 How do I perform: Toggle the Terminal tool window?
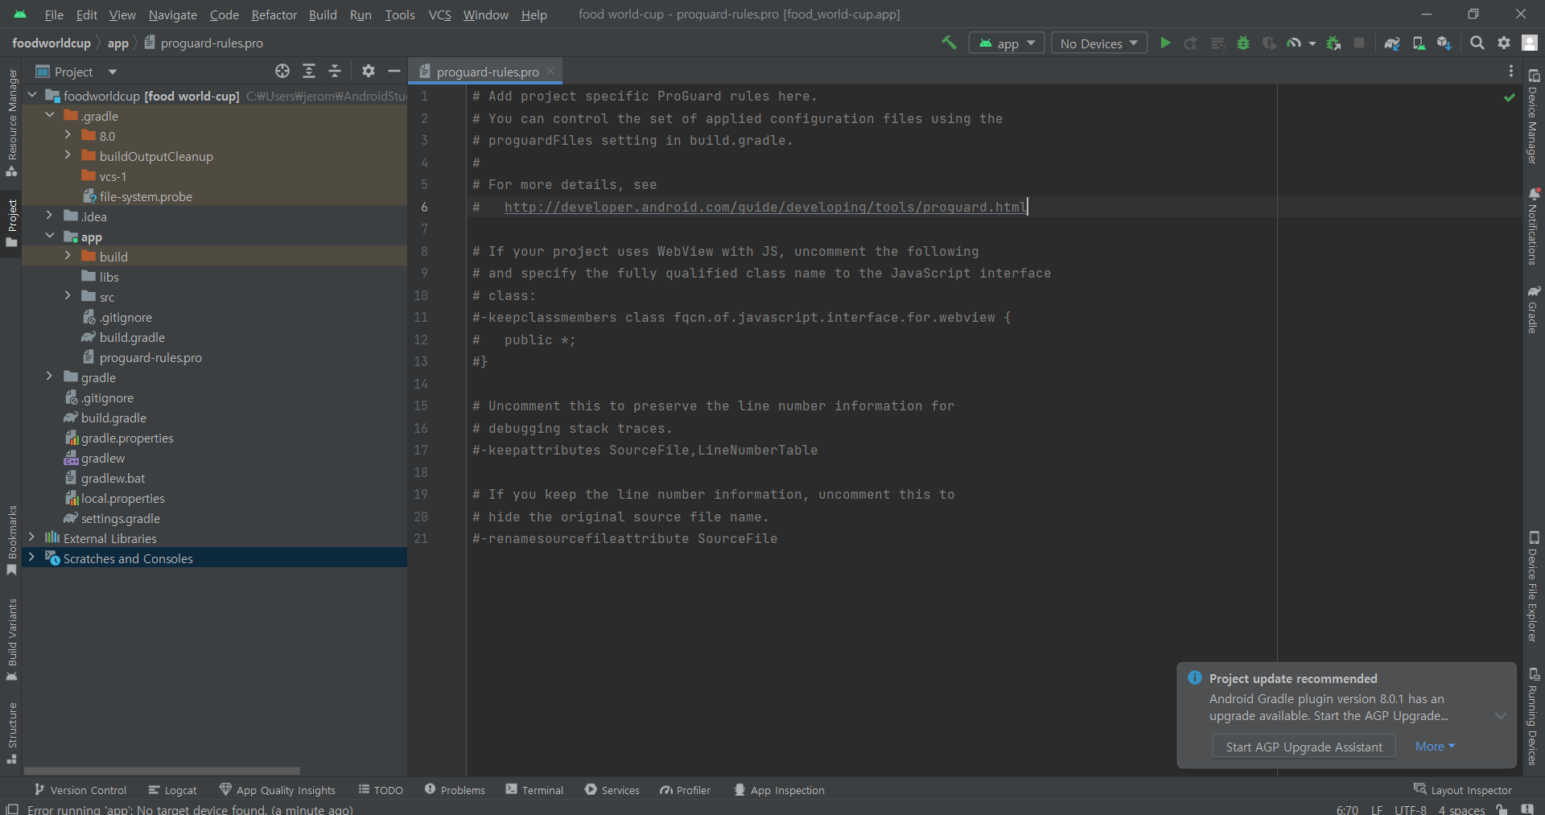534,790
